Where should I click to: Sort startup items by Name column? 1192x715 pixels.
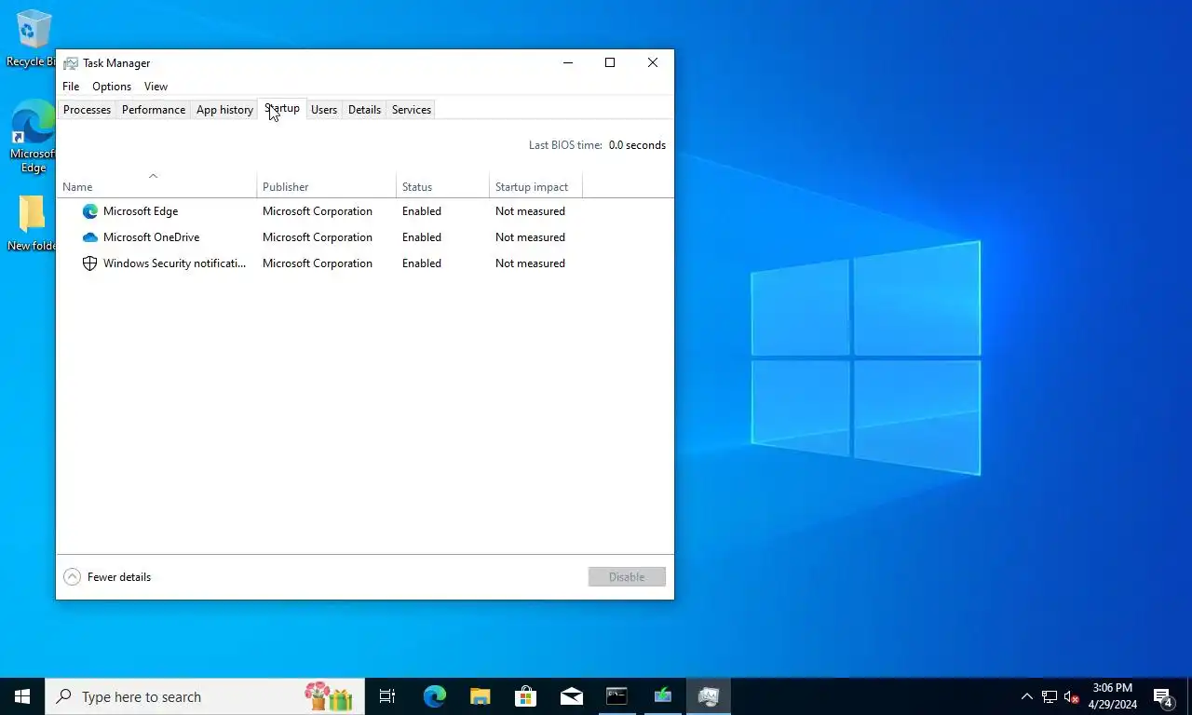tap(156, 187)
